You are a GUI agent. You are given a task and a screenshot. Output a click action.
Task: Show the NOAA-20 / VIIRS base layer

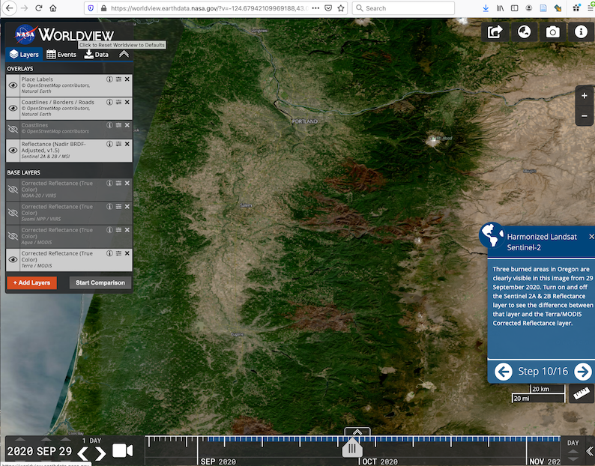[13, 190]
